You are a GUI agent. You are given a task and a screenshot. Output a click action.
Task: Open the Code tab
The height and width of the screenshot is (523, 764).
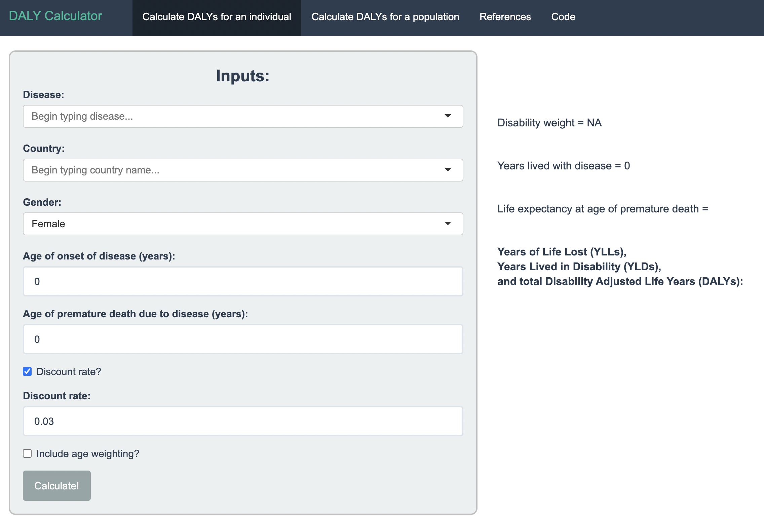[x=563, y=17]
